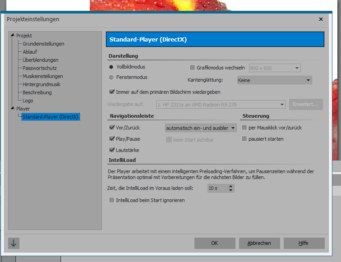Disable the Lautstärke checkbox
This screenshot has width=341, height=262.
click(112, 150)
